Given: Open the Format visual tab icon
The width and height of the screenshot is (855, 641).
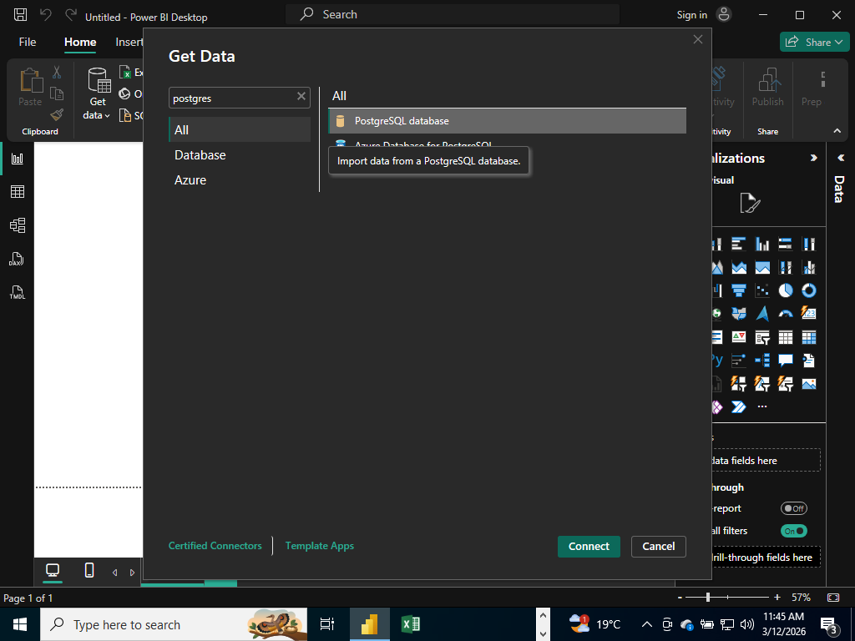Looking at the screenshot, I should [x=751, y=204].
